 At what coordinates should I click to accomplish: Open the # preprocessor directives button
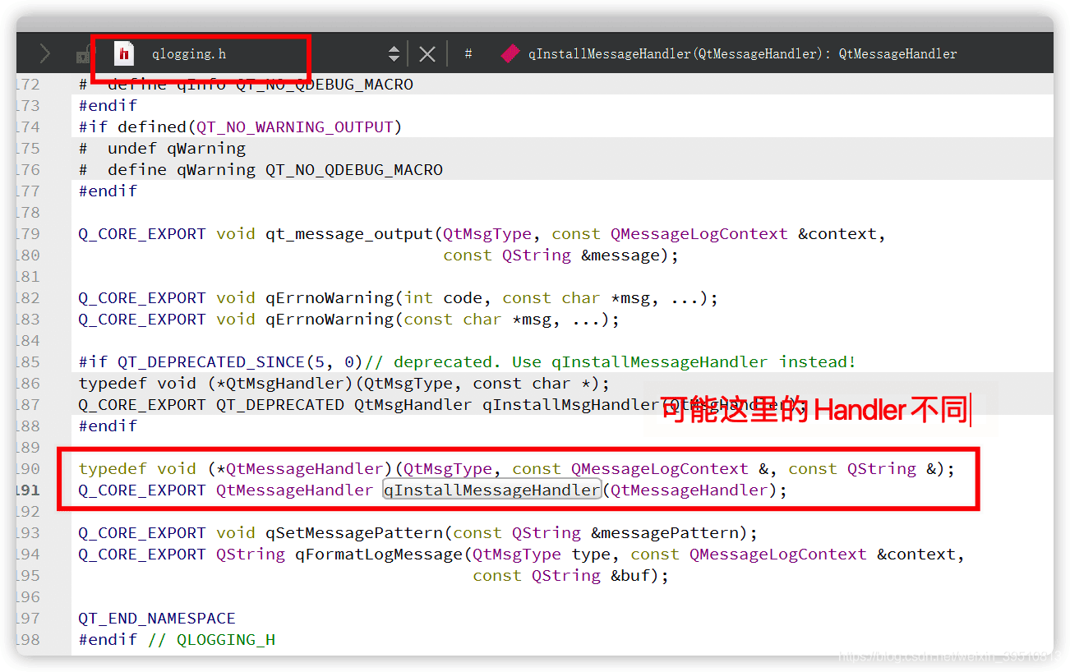[x=468, y=54]
